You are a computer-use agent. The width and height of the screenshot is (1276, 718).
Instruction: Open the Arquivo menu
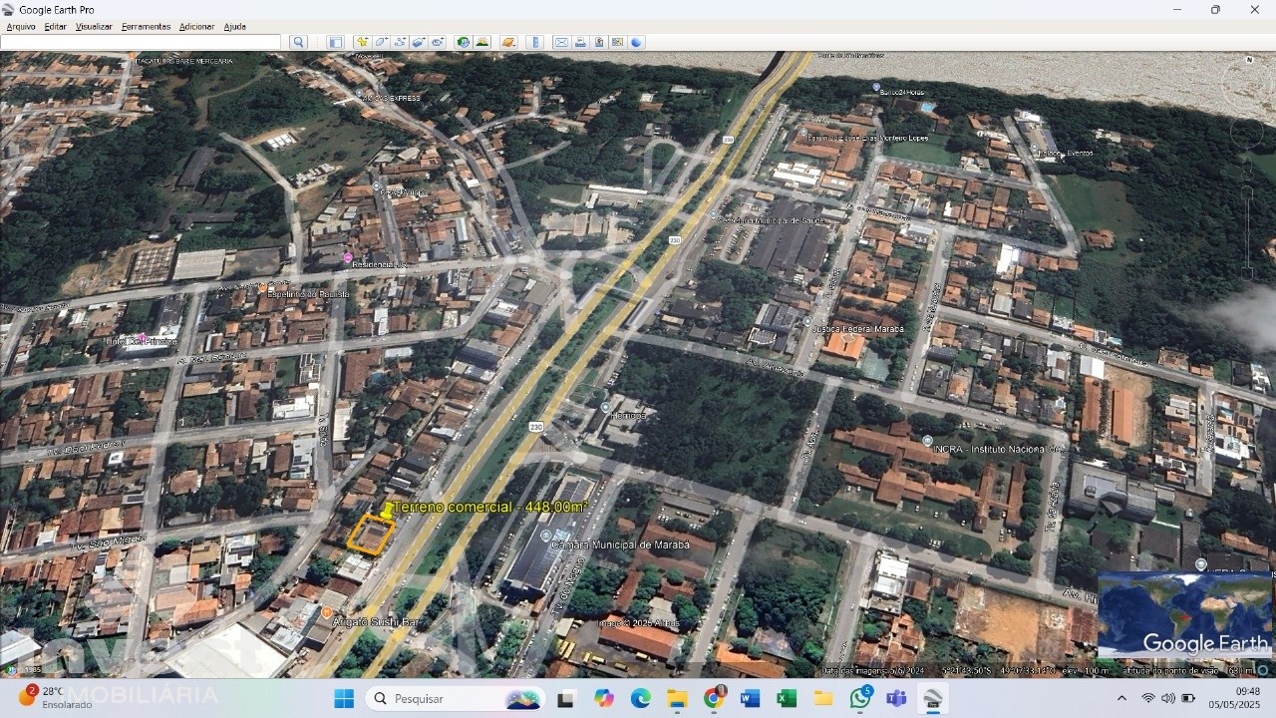21,27
